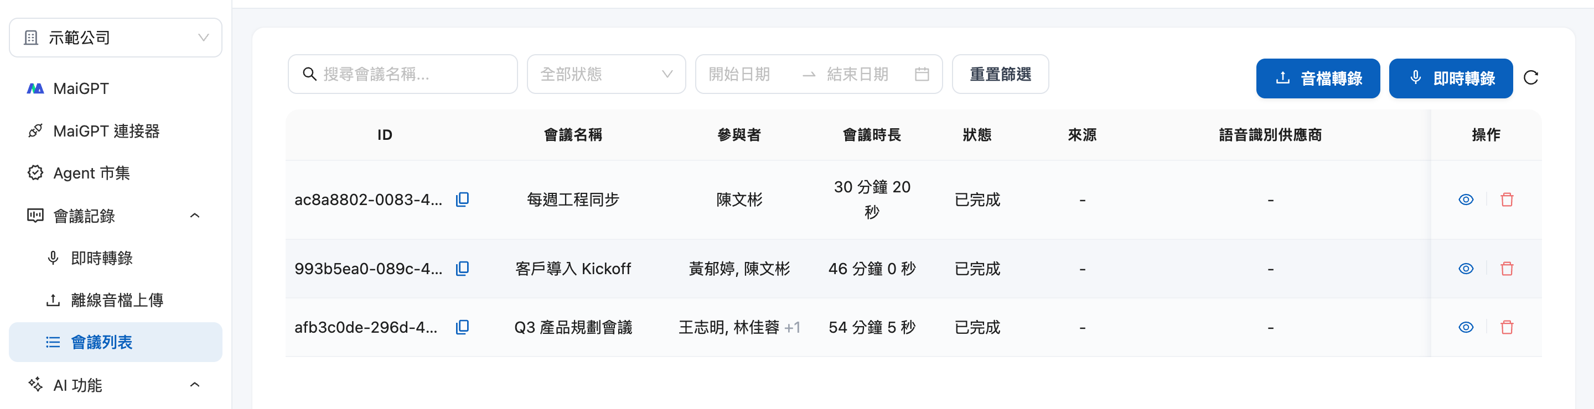Delete the 每週工程同步 meeting
Image resolution: width=1594 pixels, height=409 pixels.
click(1507, 200)
